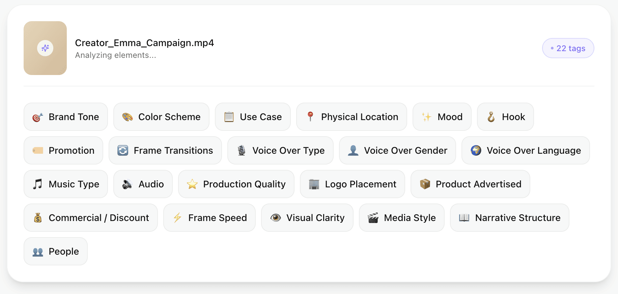Select the Use Case tag
Image resolution: width=618 pixels, height=294 pixels.
(x=253, y=117)
